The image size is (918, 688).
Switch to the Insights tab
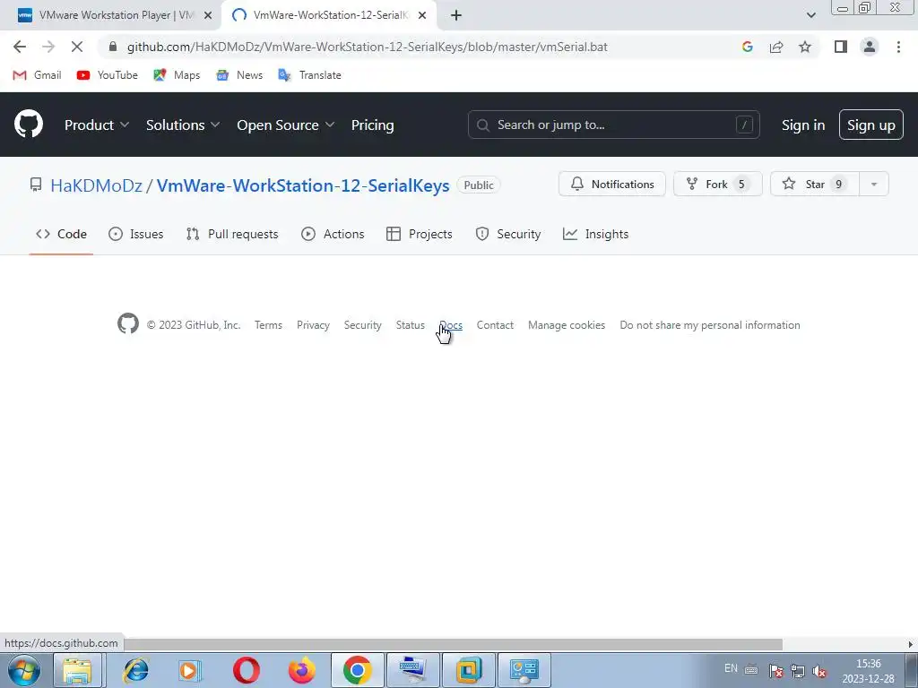click(595, 234)
